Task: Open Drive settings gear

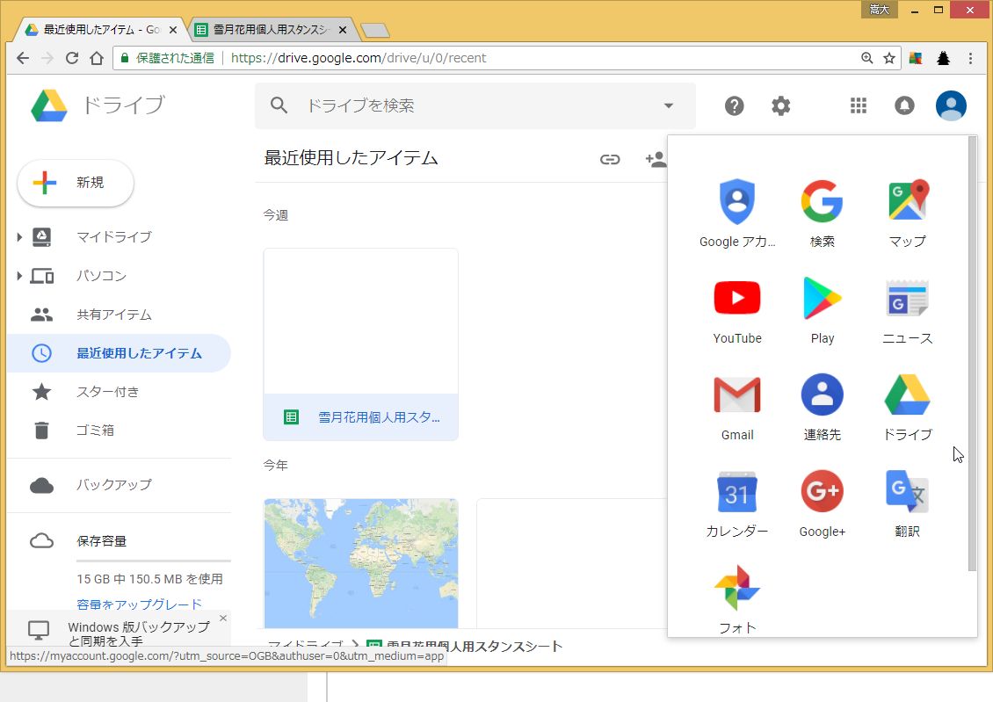Action: 781,105
